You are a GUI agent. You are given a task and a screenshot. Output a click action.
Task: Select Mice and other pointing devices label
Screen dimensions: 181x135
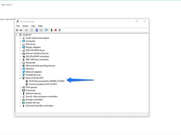pyautogui.click(x=40, y=66)
